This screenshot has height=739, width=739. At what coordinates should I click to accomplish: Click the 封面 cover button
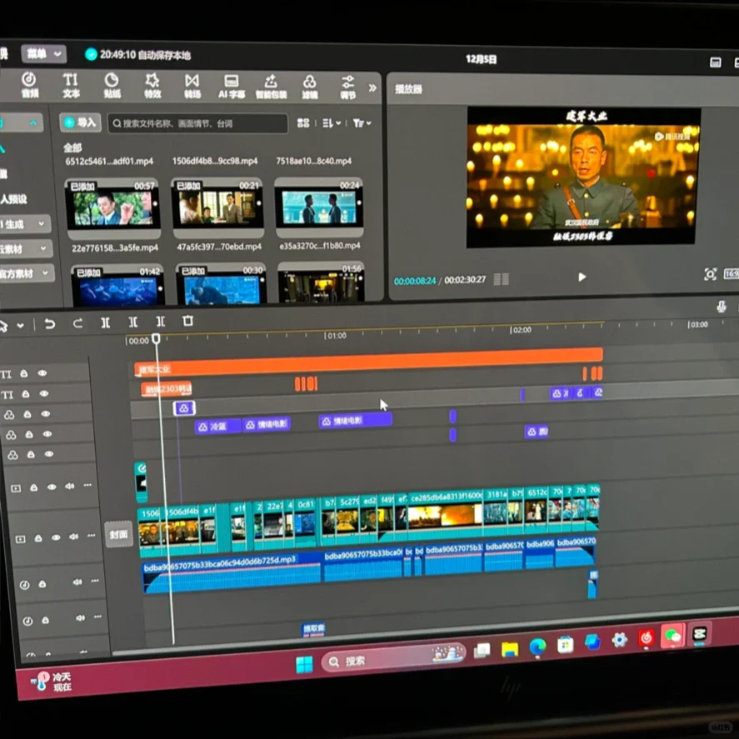[119, 534]
